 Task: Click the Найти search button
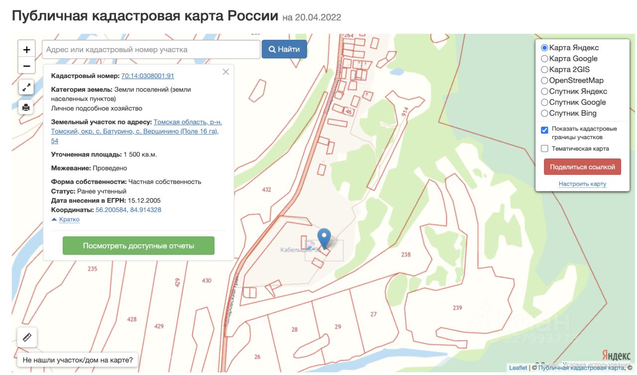(x=284, y=49)
